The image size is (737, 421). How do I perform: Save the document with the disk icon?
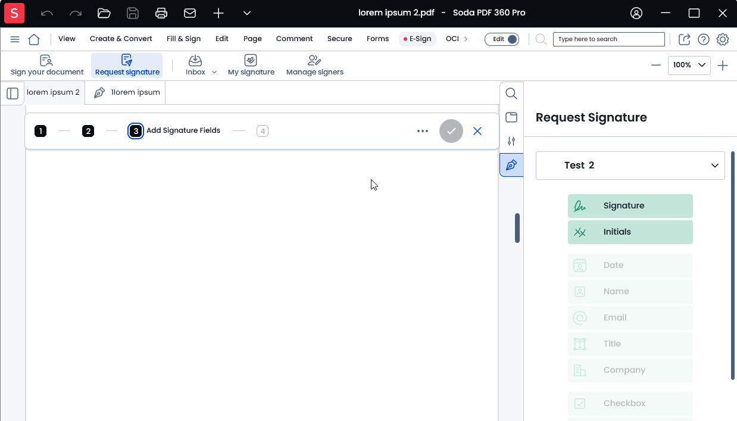coord(133,13)
